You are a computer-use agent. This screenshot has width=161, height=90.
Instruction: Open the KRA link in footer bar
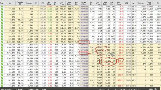coord(44,89)
